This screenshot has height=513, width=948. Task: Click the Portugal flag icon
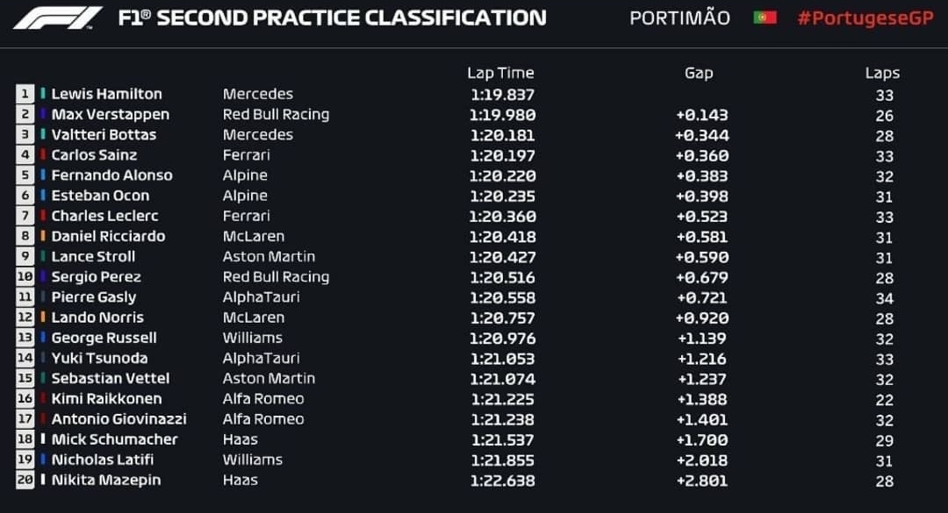(765, 18)
